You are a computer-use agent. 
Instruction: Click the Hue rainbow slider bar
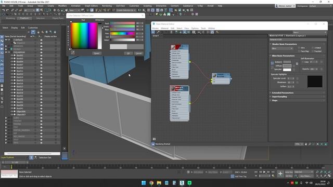123,33
